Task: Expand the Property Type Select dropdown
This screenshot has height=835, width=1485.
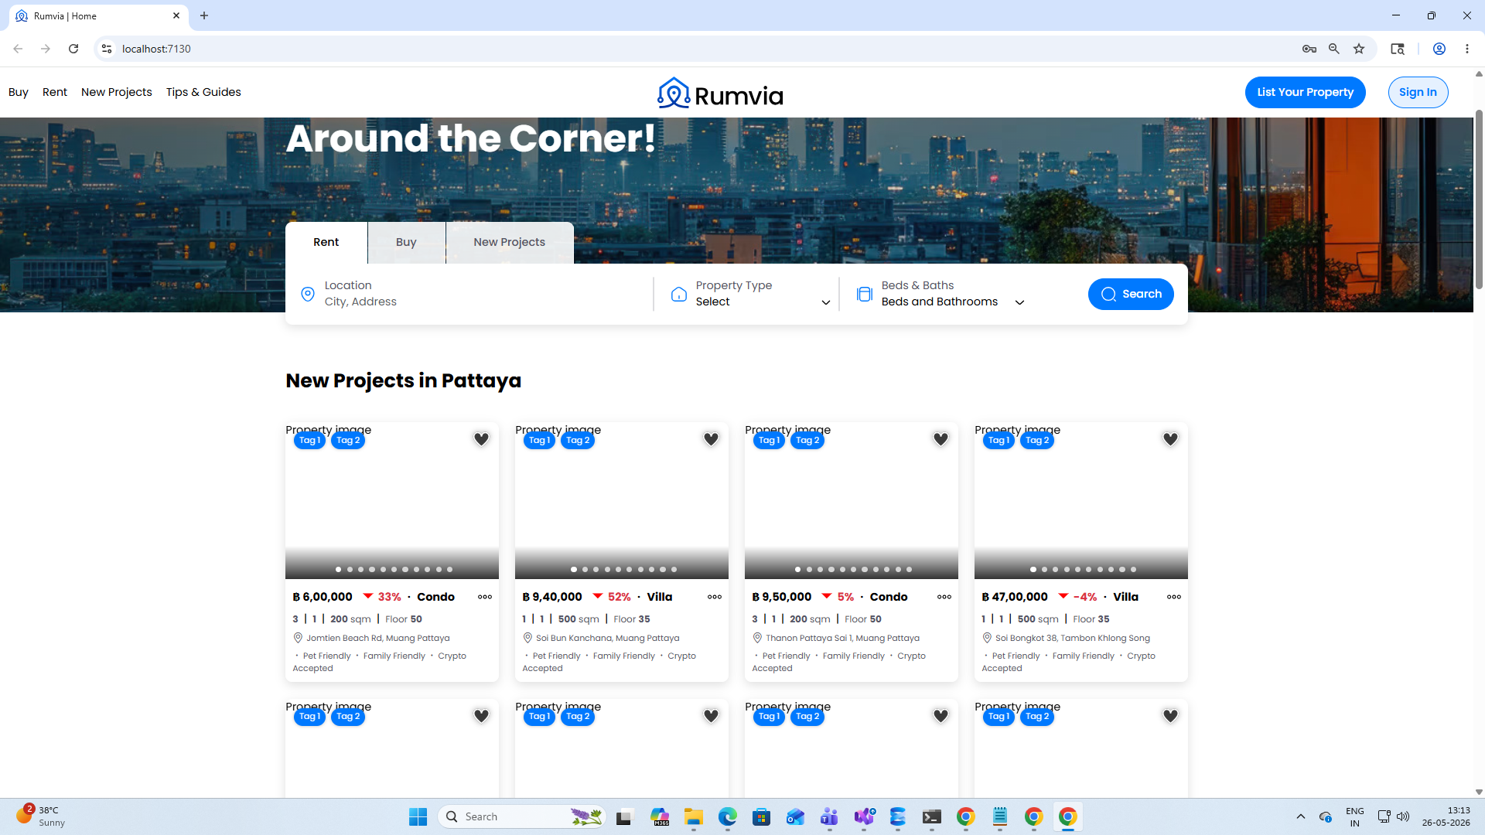Action: coord(750,294)
